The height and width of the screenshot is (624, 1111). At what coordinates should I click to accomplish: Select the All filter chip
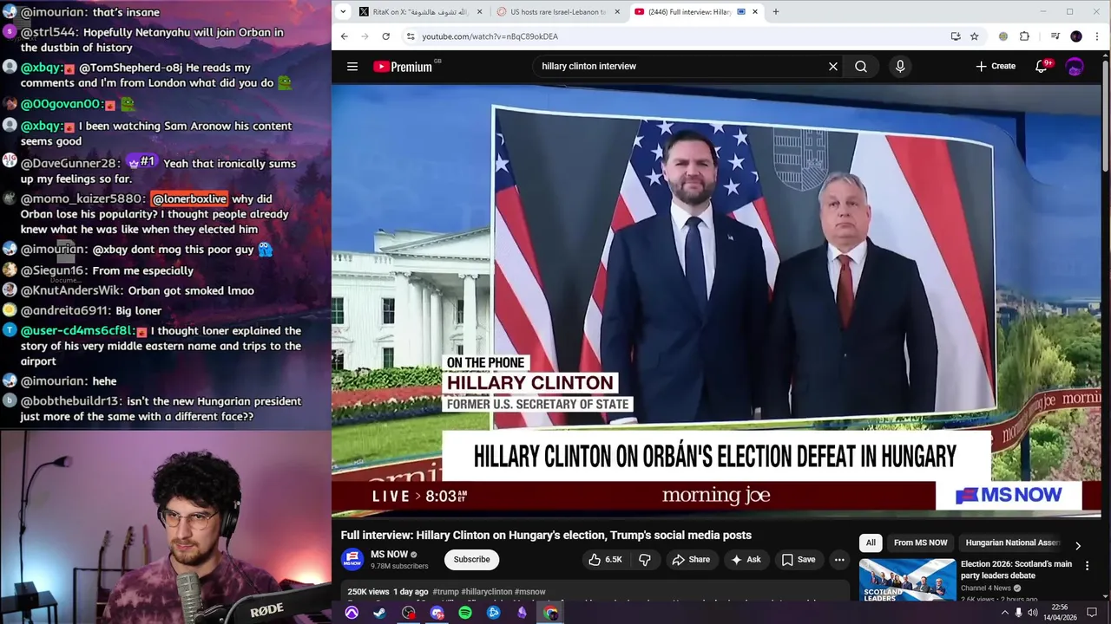click(x=871, y=543)
